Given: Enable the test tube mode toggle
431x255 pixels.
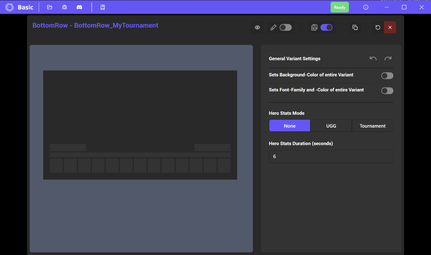Looking at the screenshot, I should 286,28.
